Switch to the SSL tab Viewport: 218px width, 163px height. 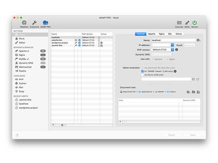click(170, 34)
